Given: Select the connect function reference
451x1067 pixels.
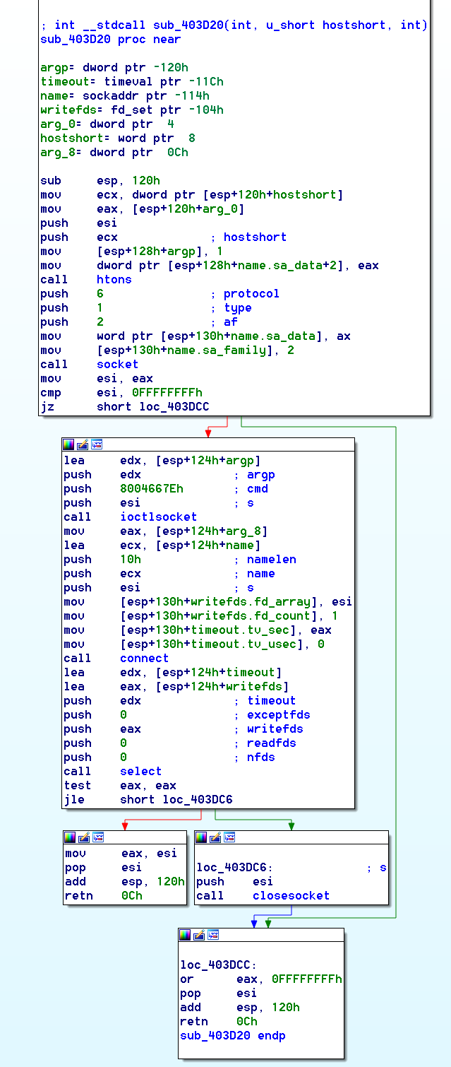Looking at the screenshot, I should pyautogui.click(x=144, y=659).
